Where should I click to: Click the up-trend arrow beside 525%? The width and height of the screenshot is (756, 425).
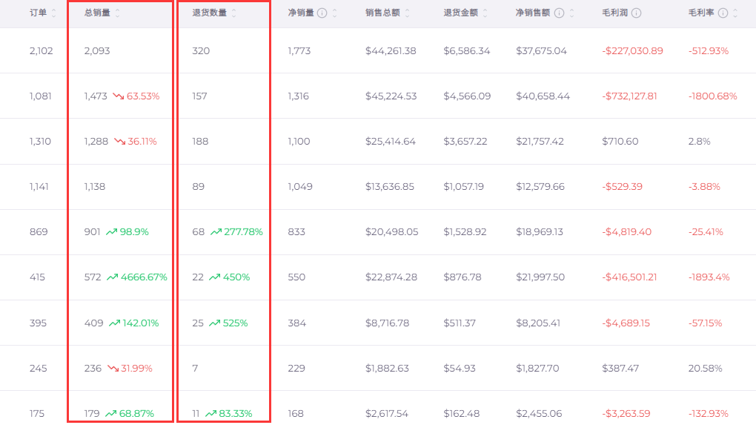click(214, 323)
